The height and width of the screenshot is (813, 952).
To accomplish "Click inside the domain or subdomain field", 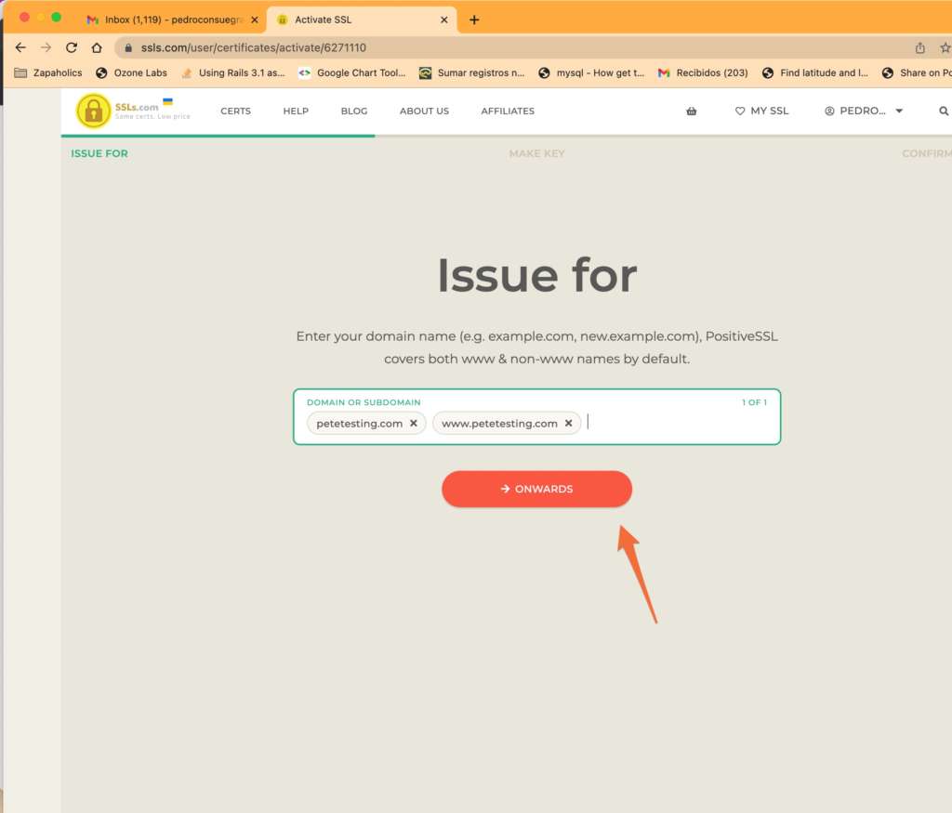I will click(679, 424).
